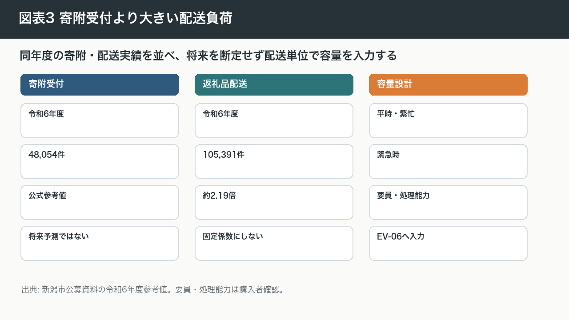Click the 緊急時 card
The height and width of the screenshot is (320, 569).
tap(448, 162)
